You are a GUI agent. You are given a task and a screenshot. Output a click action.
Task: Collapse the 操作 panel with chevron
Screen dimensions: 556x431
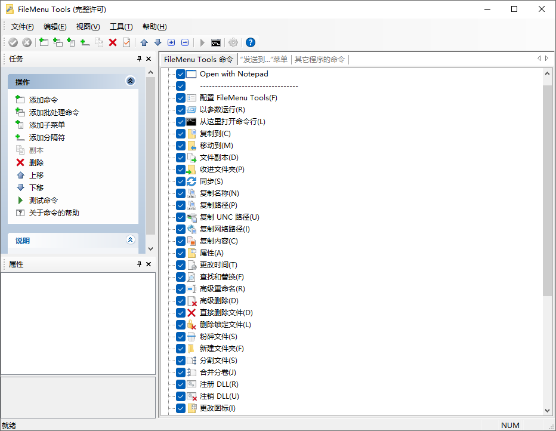131,81
